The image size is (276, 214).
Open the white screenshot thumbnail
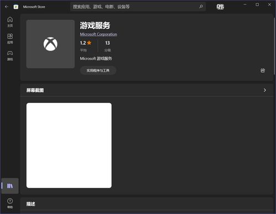69,145
